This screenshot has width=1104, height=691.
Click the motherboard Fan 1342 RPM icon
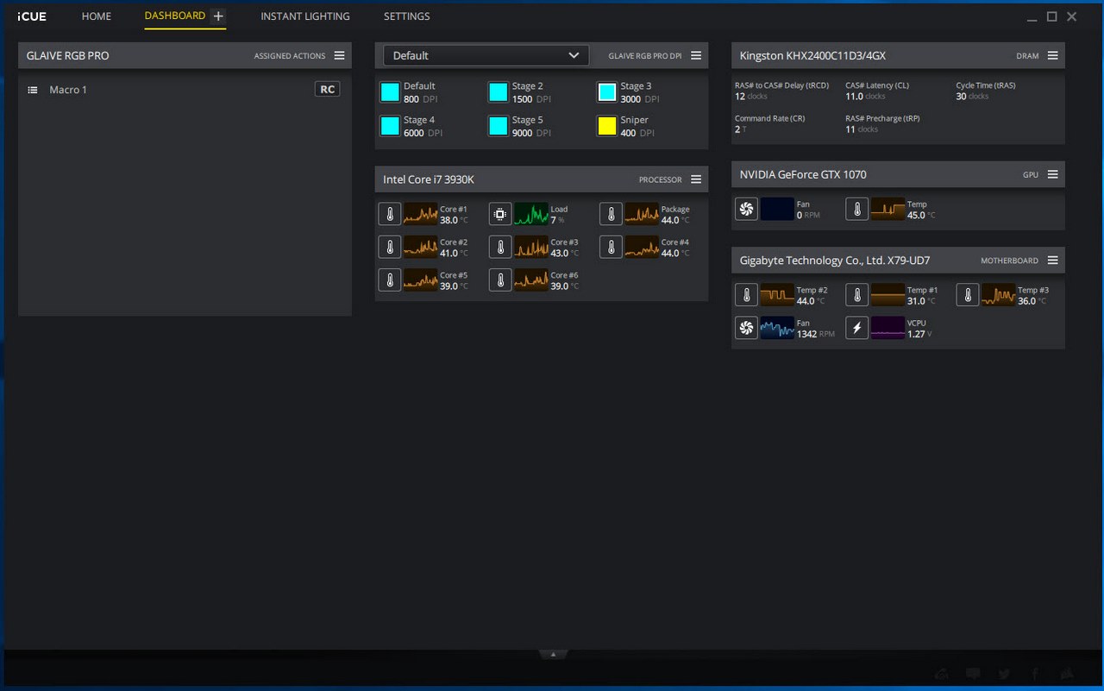pyautogui.click(x=746, y=328)
